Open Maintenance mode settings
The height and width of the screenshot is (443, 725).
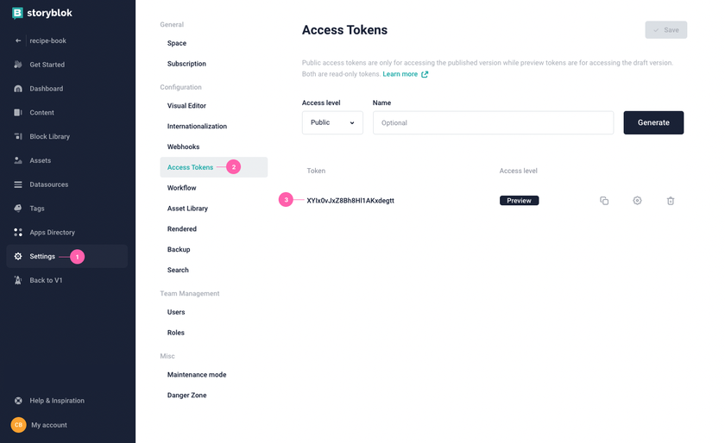197,375
